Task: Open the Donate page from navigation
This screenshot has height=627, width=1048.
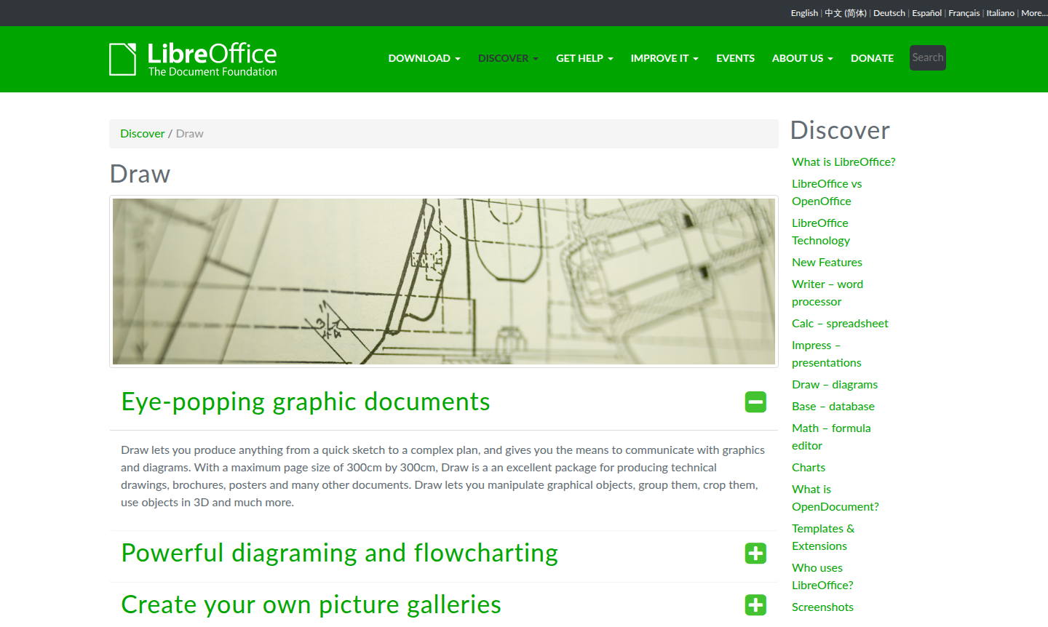Action: coord(872,58)
